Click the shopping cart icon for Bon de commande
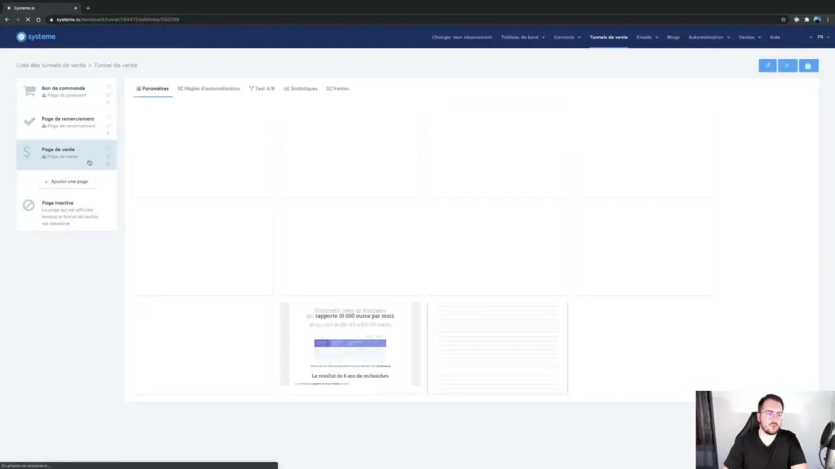The image size is (835, 469). click(x=29, y=91)
